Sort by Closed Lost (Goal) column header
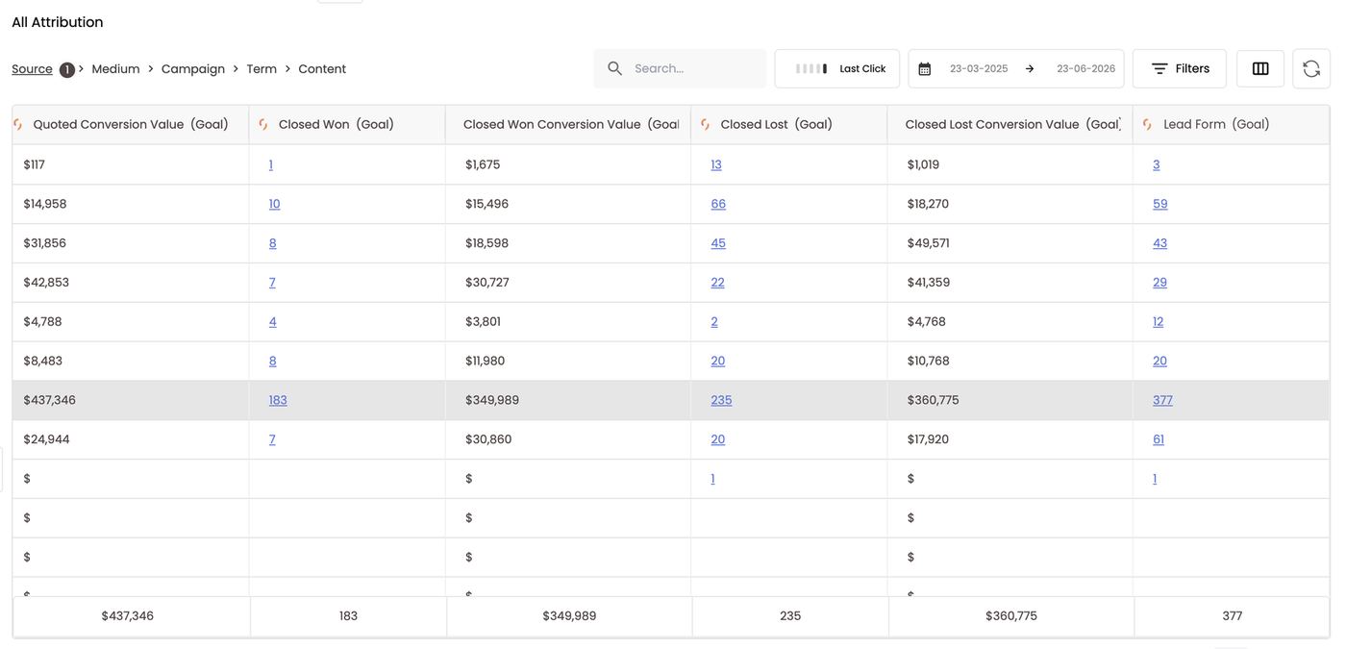1346x649 pixels. [777, 125]
